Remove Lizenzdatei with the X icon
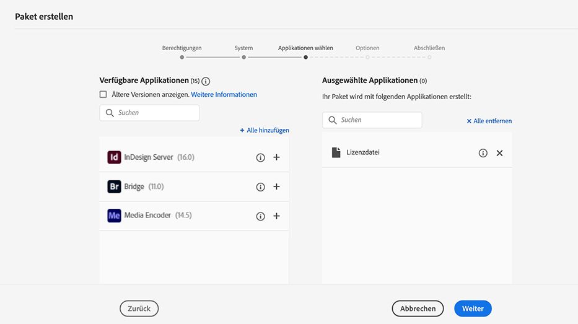Image resolution: width=578 pixels, height=324 pixels. pos(499,153)
